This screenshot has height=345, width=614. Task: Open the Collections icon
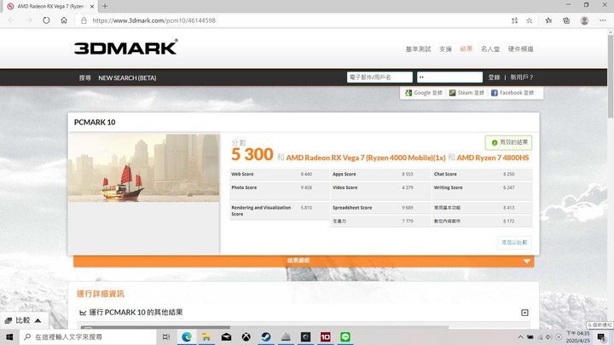point(566,20)
